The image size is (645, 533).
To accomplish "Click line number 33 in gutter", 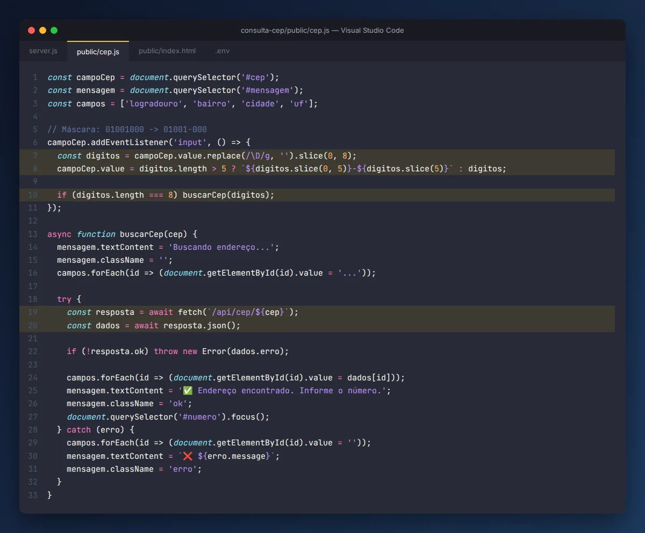I will point(33,495).
